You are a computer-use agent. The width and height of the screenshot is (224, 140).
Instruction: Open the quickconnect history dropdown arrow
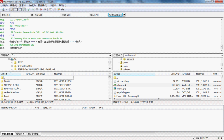124,15
